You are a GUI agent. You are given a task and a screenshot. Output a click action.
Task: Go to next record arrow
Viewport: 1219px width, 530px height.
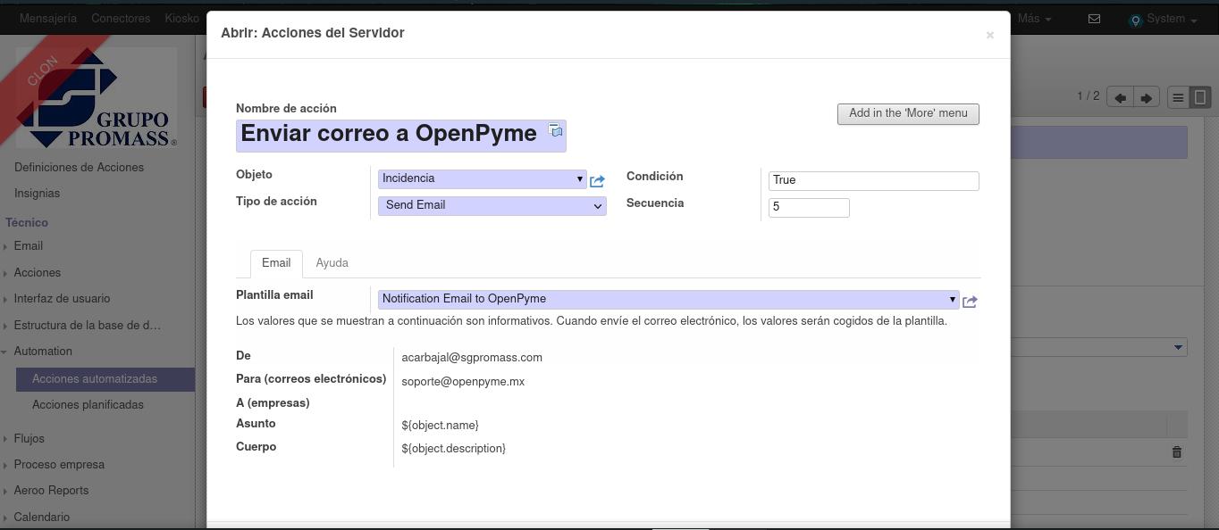tap(1147, 97)
